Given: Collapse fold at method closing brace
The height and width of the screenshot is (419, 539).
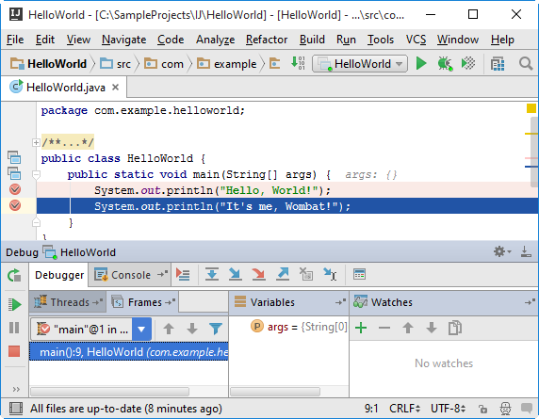Looking at the screenshot, I should (36, 222).
